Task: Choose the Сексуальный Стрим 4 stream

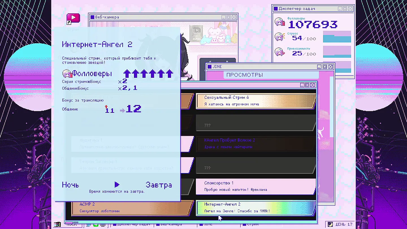Action: coord(256,101)
